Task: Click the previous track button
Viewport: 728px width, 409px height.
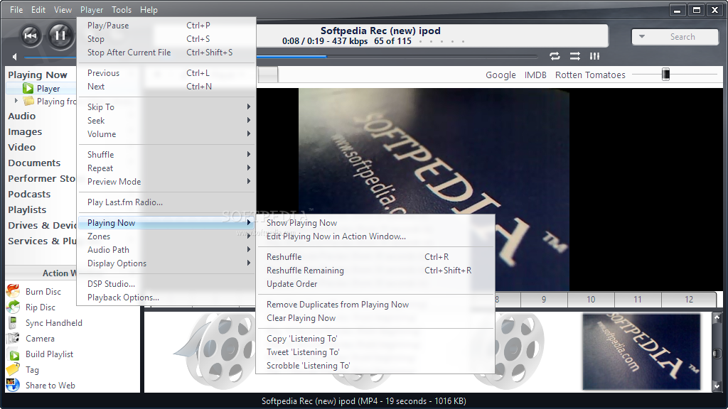Action: tap(31, 36)
